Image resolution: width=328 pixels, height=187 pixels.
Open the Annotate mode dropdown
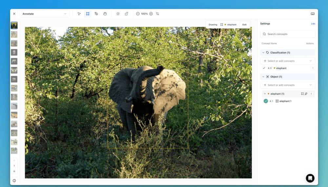pyautogui.click(x=44, y=14)
